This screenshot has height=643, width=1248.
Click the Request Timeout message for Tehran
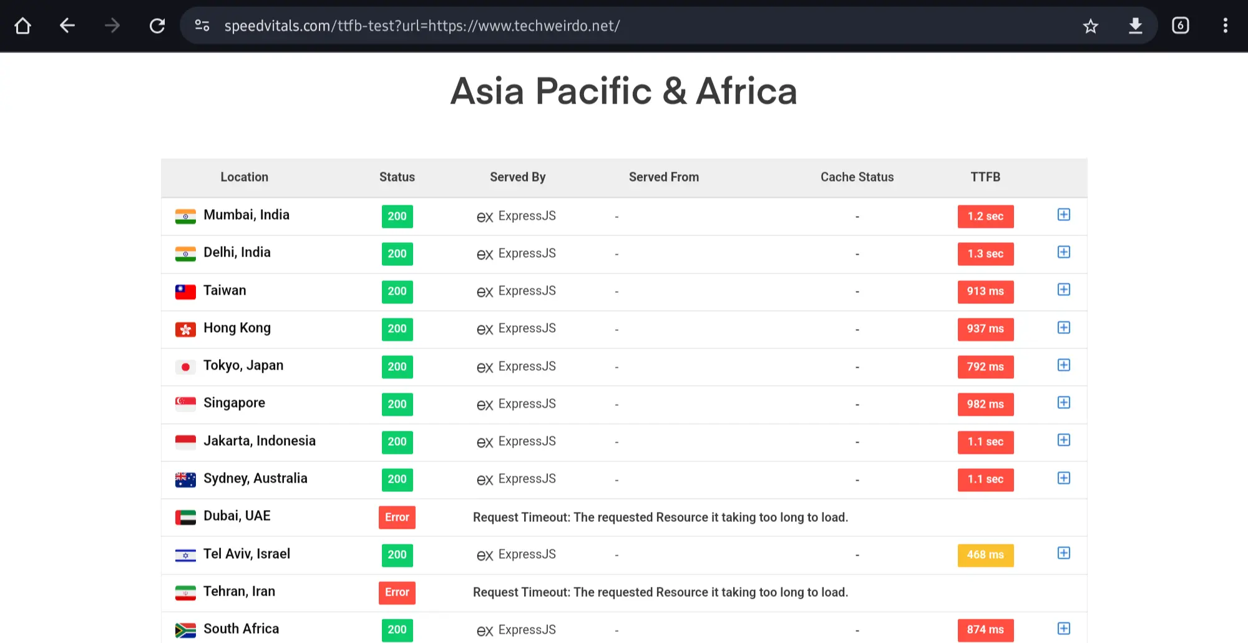click(660, 592)
